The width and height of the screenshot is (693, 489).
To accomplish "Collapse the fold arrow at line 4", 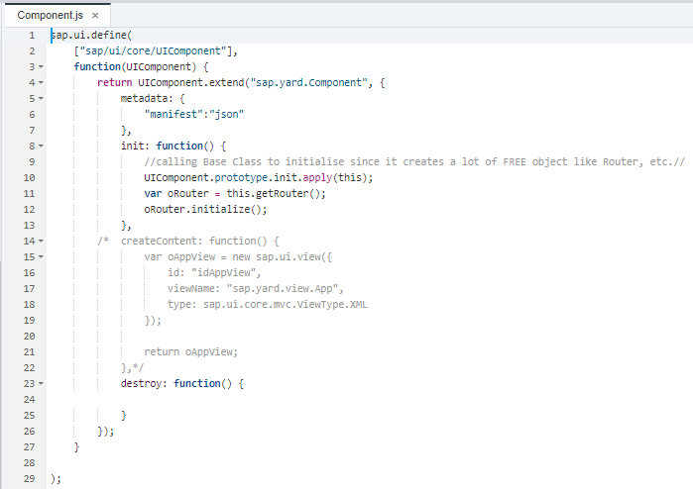I will click(x=41, y=83).
